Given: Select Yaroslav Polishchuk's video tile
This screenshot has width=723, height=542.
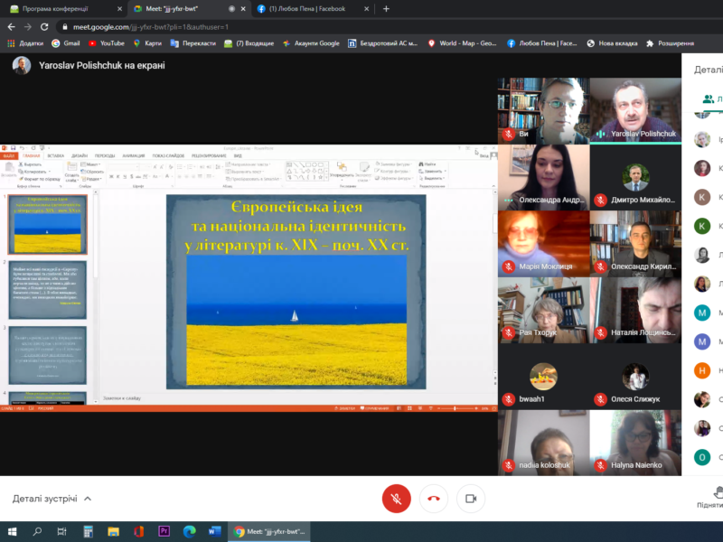Looking at the screenshot, I should click(x=634, y=110).
